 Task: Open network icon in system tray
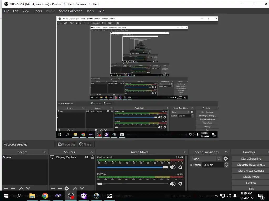223,196
